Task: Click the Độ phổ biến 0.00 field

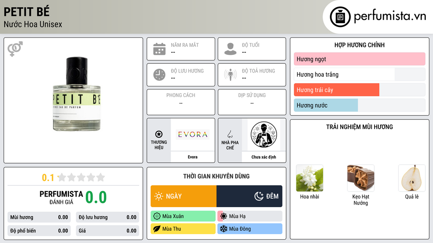Action: click(x=39, y=231)
